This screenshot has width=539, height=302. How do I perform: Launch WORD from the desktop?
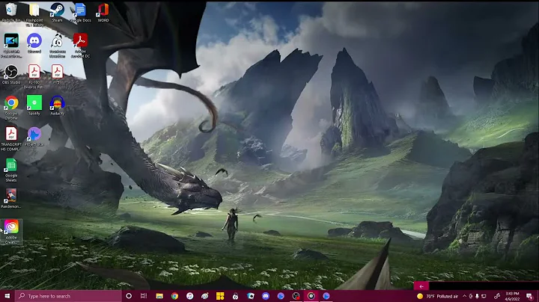tap(103, 13)
